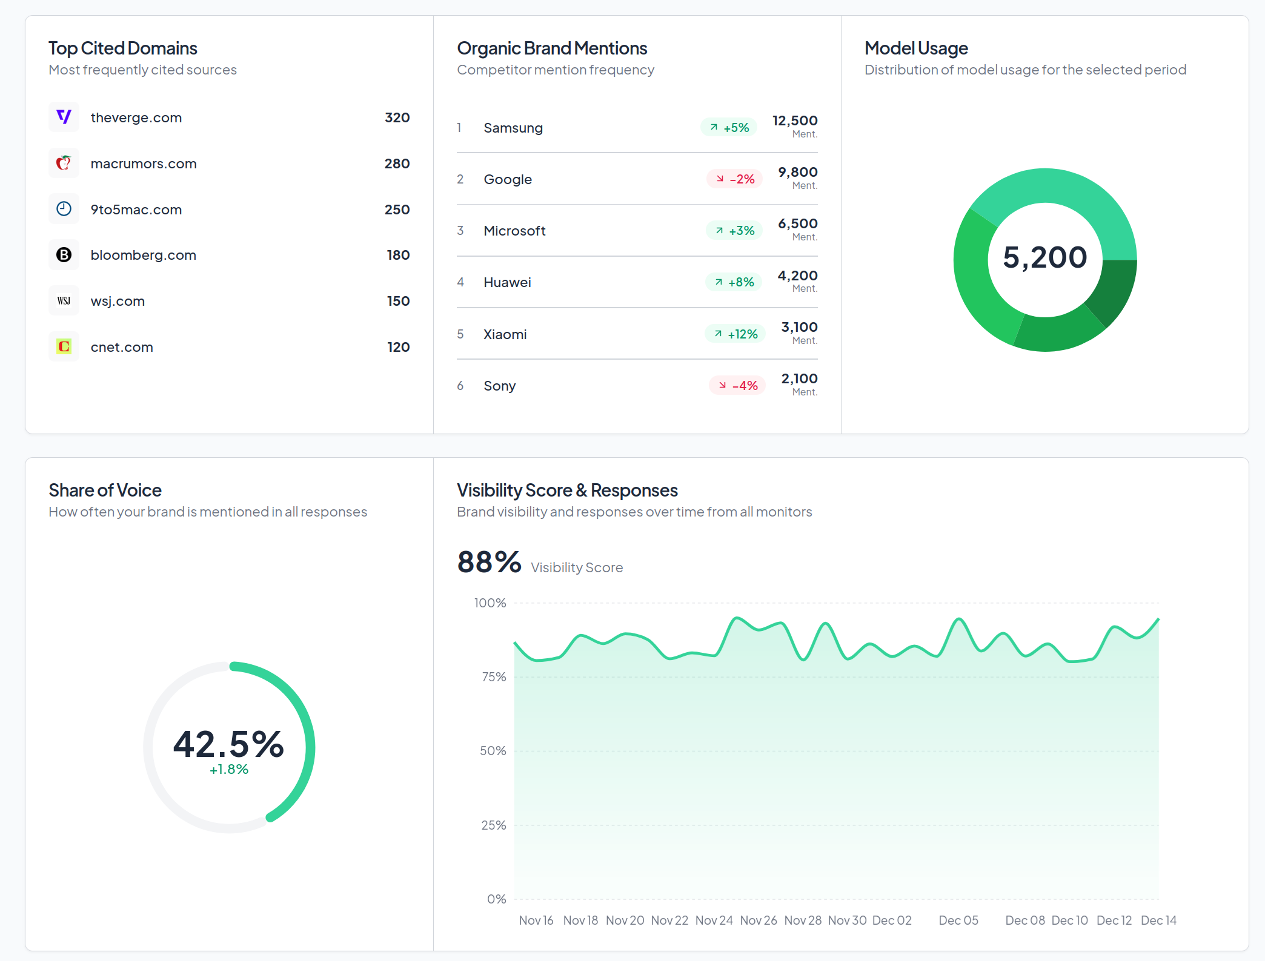Click the darkest green donut segment
1265x961 pixels.
(1112, 290)
